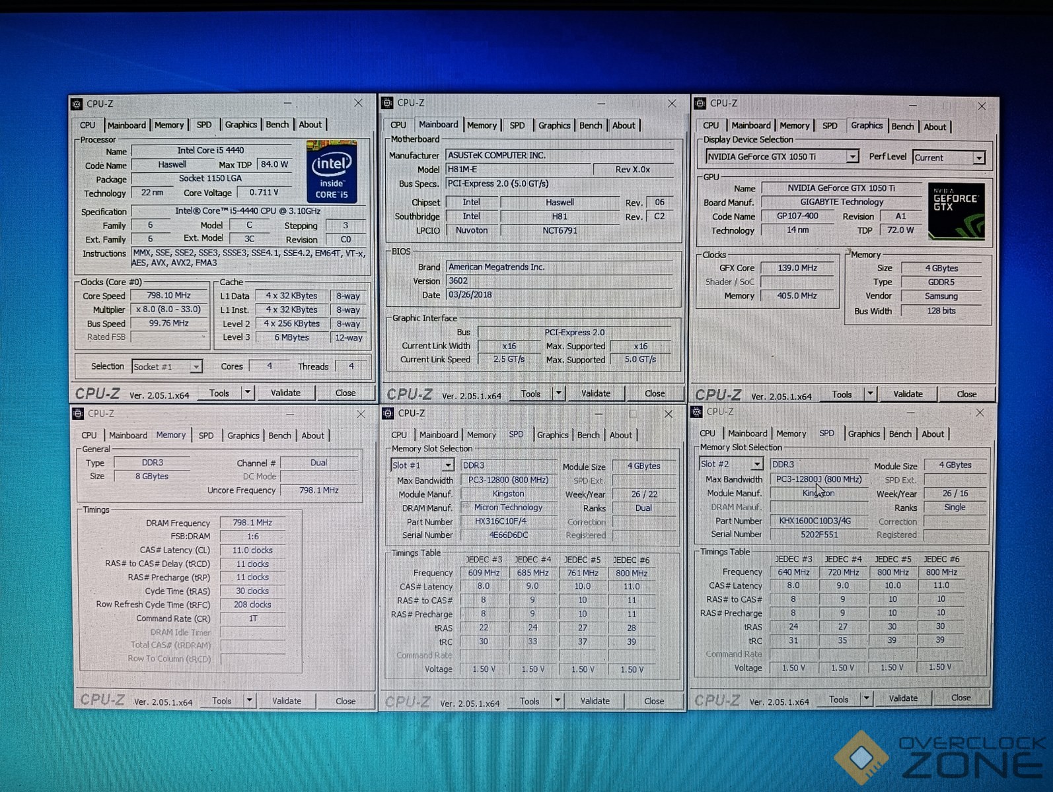Expand the Tools arrow in the Slot #2 SPD window
Viewport: 1053px width, 792px height.
(x=866, y=698)
